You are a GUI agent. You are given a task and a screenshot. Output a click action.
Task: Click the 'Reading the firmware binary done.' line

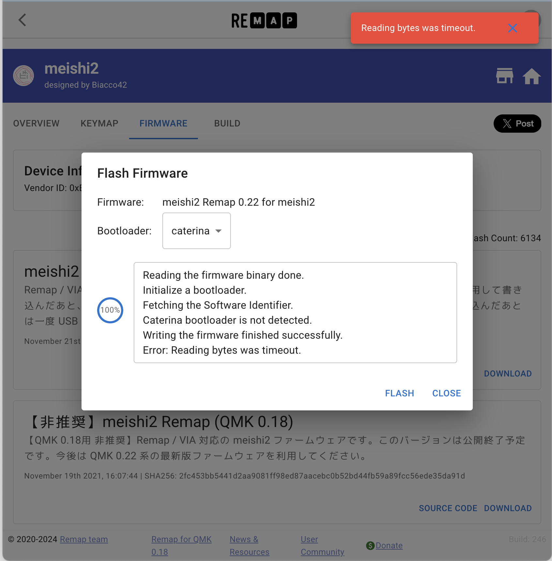point(223,275)
